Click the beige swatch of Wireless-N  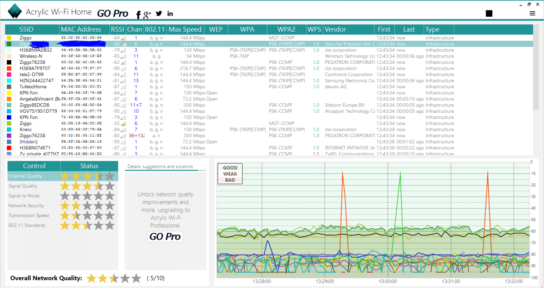coord(9,56)
